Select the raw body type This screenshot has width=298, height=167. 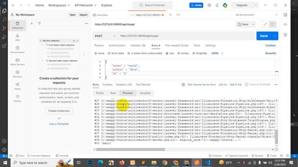[169, 53]
